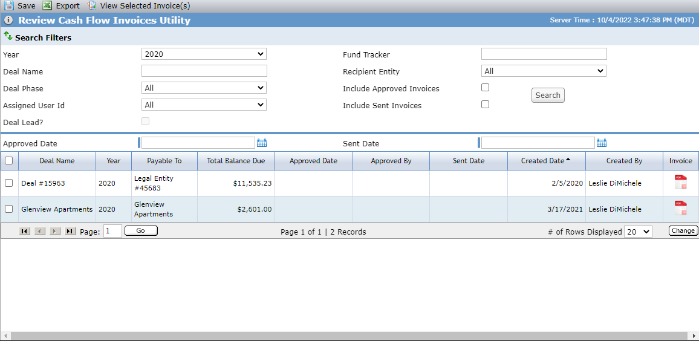The width and height of the screenshot is (699, 341).
Task: Open the Assigned User Id dropdown
Action: pos(204,105)
